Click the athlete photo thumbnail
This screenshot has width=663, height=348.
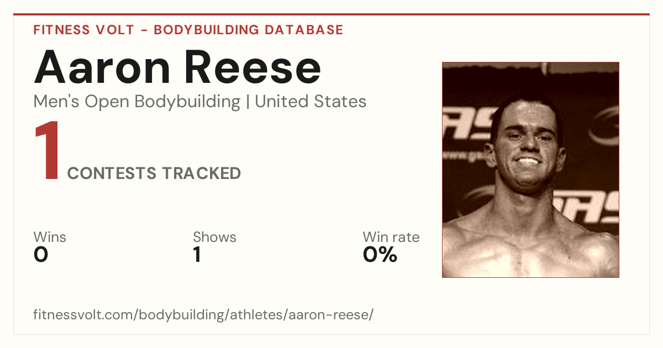click(x=530, y=170)
